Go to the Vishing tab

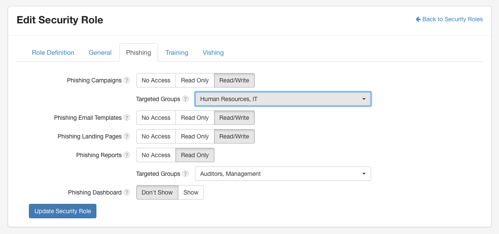213,53
